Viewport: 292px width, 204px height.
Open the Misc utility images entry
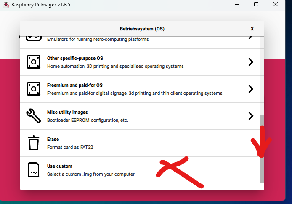point(140,116)
